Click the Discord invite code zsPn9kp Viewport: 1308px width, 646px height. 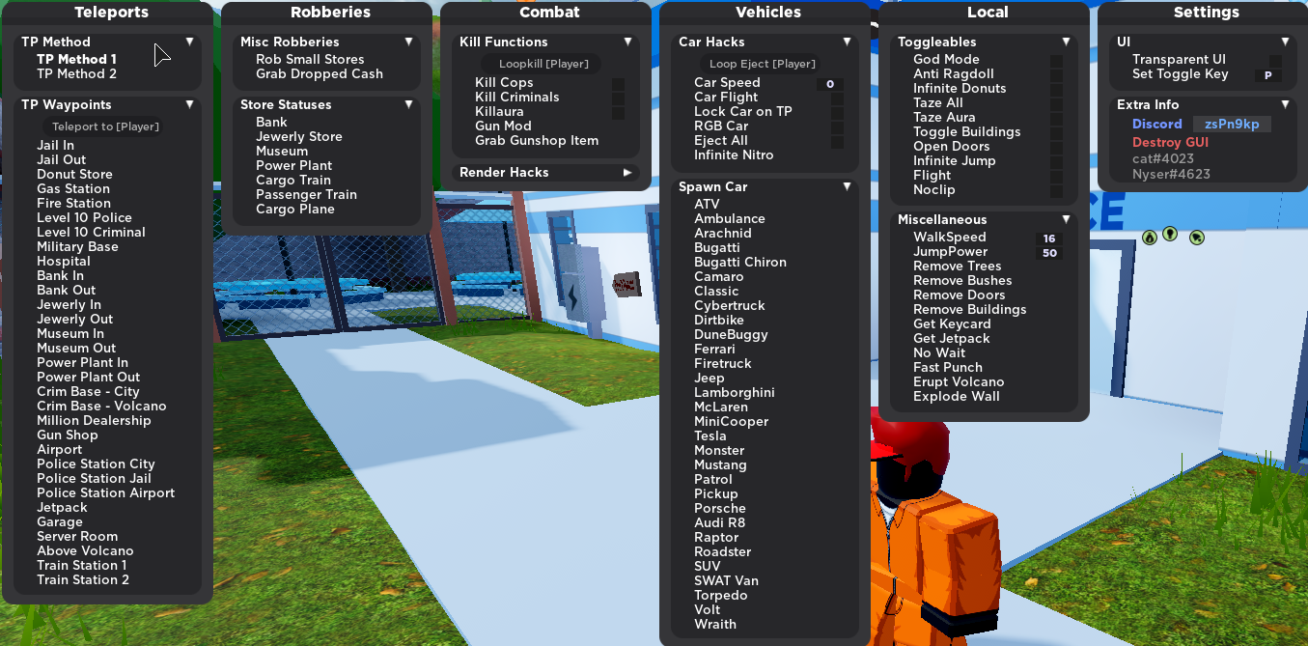click(x=1232, y=125)
